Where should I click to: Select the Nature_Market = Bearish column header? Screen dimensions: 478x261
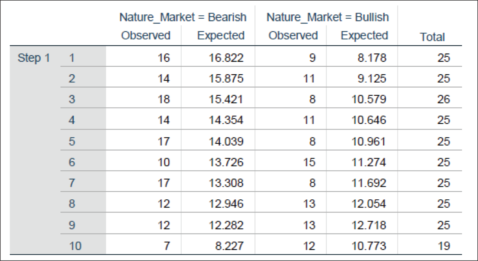pos(183,18)
